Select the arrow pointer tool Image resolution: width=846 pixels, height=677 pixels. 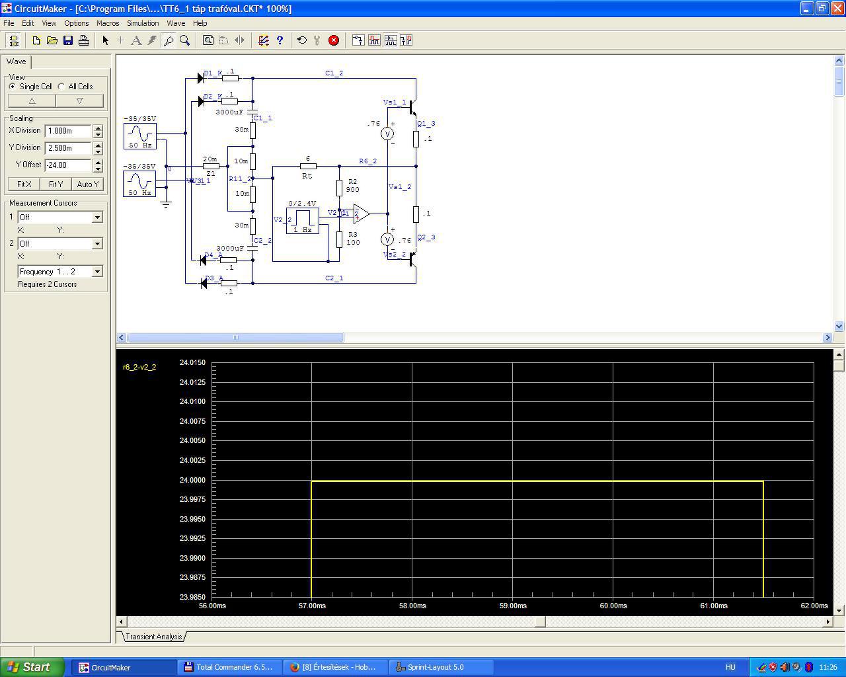click(x=105, y=40)
